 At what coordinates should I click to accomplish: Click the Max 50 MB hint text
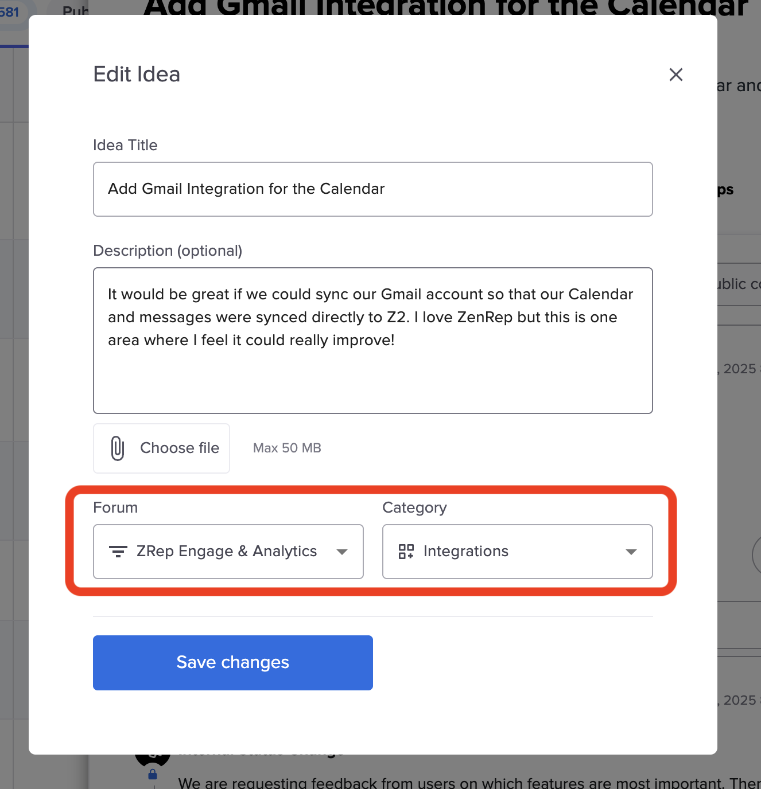[287, 448]
